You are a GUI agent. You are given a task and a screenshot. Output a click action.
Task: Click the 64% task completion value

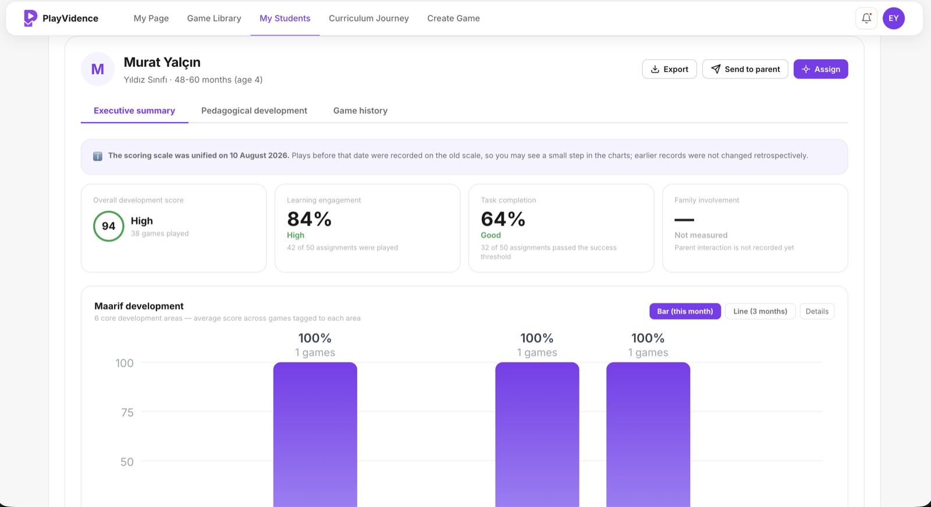tap(503, 219)
